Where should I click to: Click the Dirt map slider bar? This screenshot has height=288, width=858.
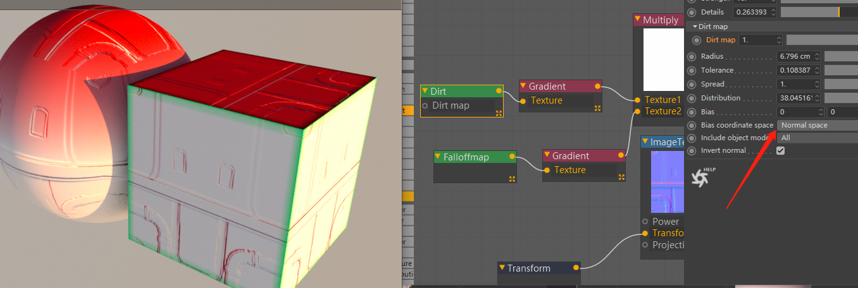click(x=822, y=40)
